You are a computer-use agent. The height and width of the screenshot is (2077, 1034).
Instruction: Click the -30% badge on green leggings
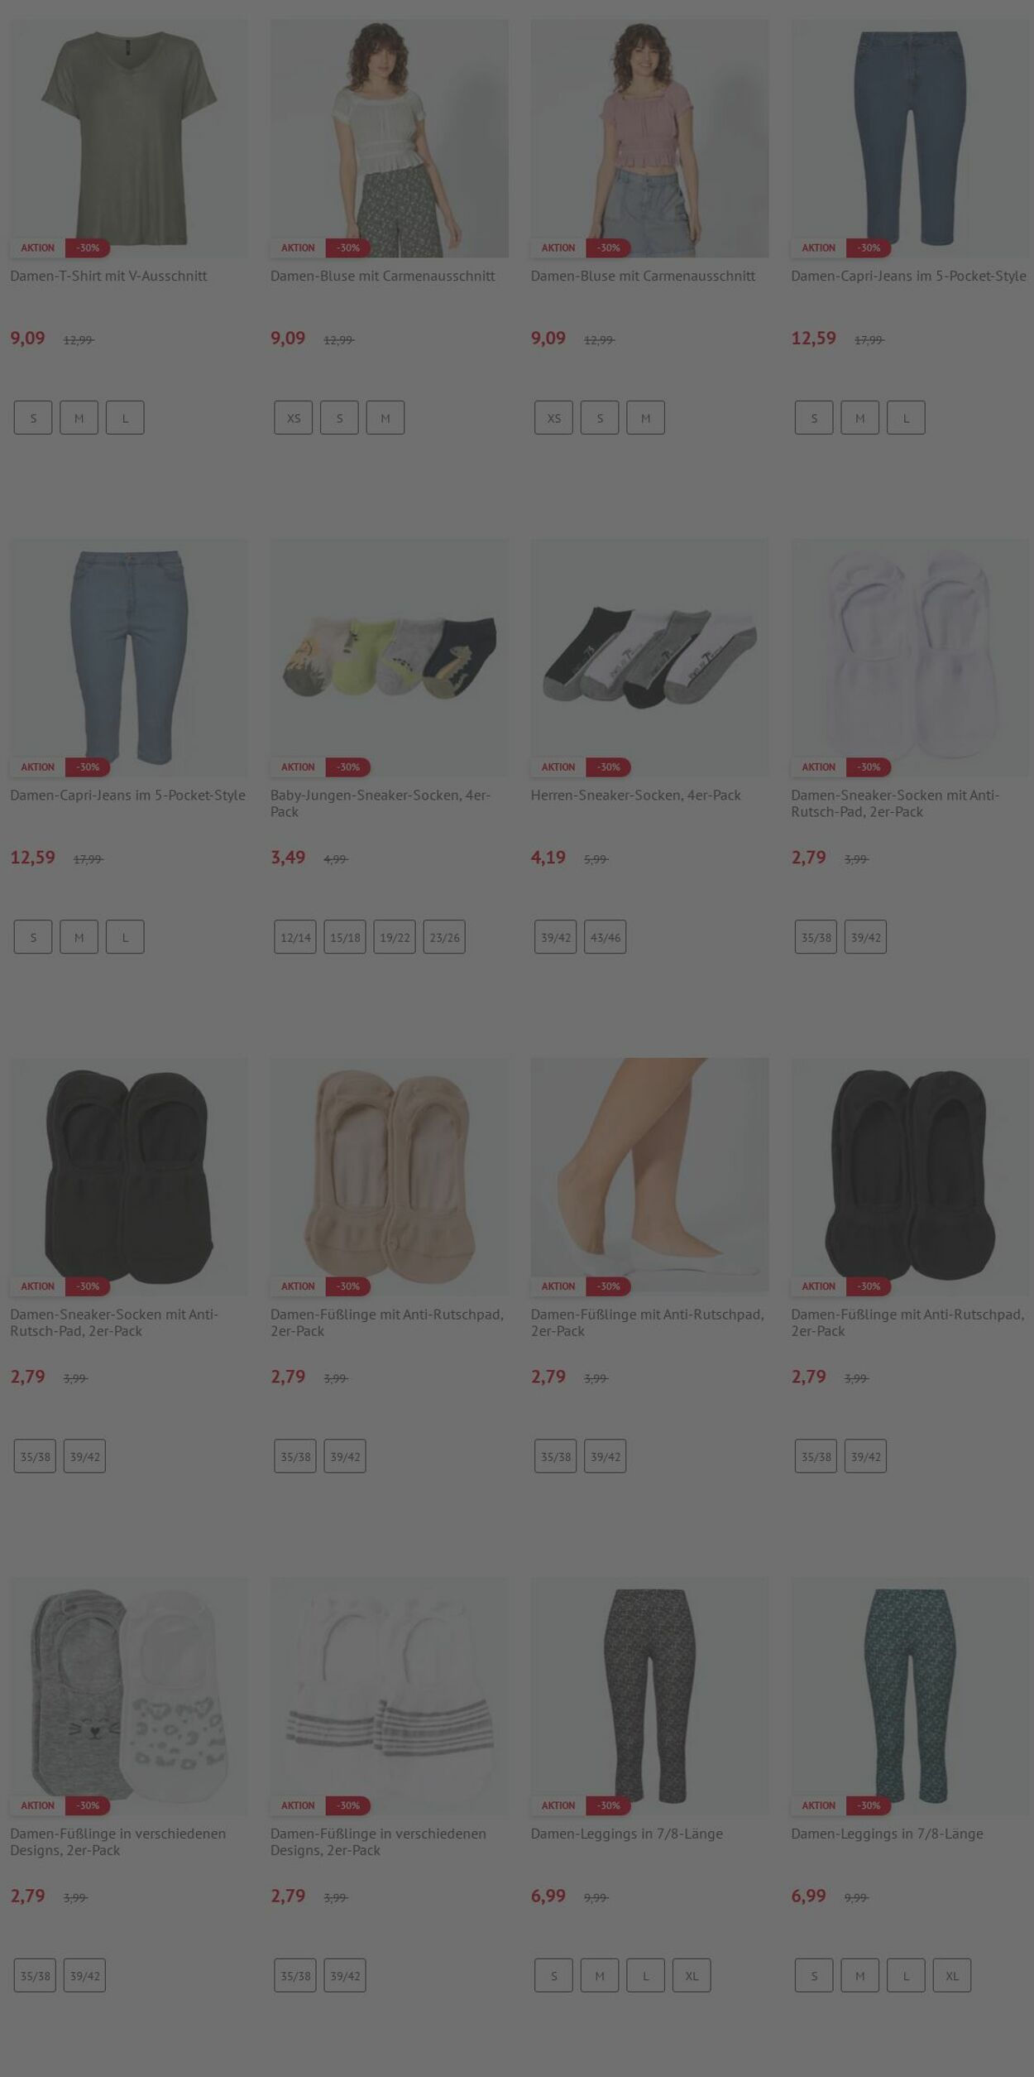pyautogui.click(x=869, y=1805)
